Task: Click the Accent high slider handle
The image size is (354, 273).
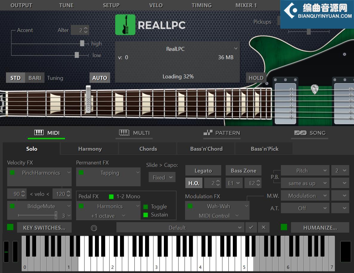Action: click(x=82, y=43)
